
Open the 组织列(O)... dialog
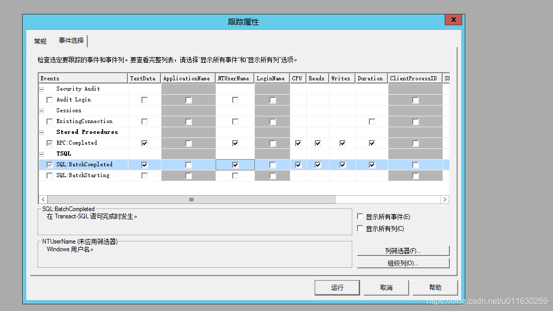(x=403, y=263)
